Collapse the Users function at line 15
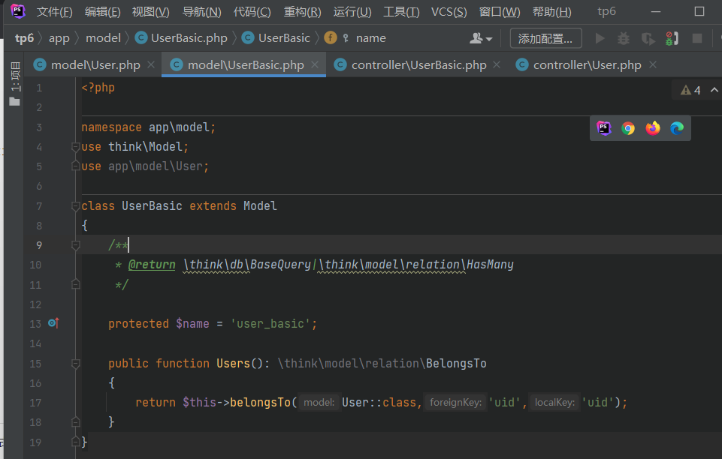Screen dimensions: 722x459 point(76,364)
